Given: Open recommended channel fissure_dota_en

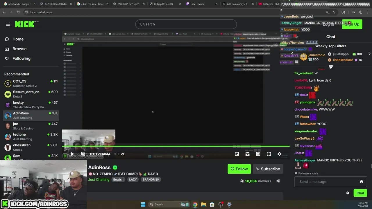Looking at the screenshot, I should click(x=31, y=94).
